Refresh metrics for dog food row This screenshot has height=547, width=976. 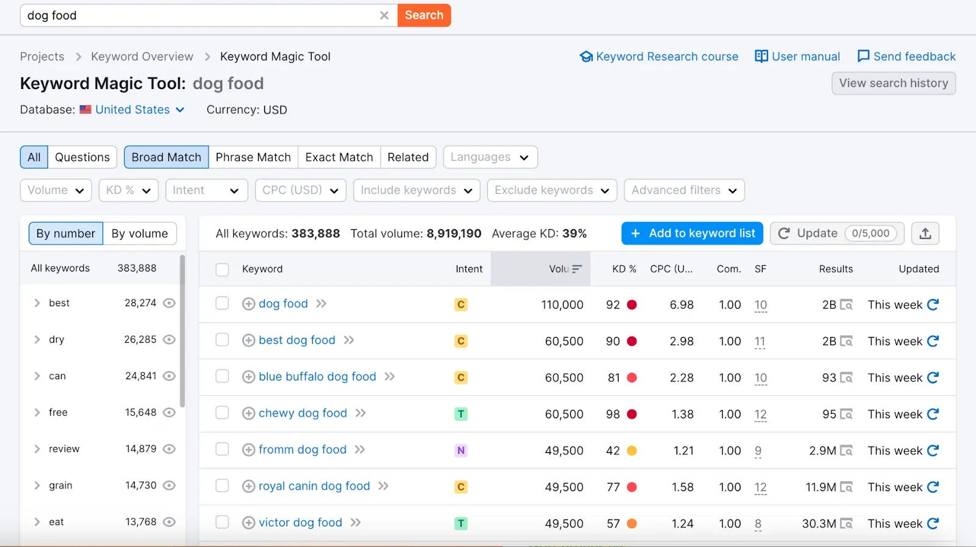933,304
